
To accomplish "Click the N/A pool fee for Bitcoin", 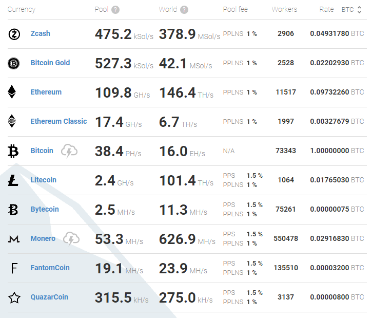I will point(229,151).
